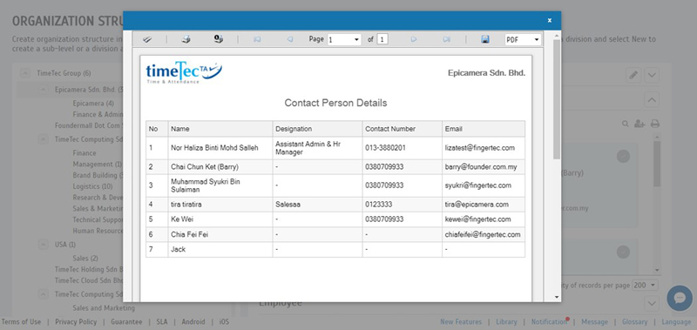697x330 pixels.
Task: Save report using the floppy disk icon
Action: 485,39
